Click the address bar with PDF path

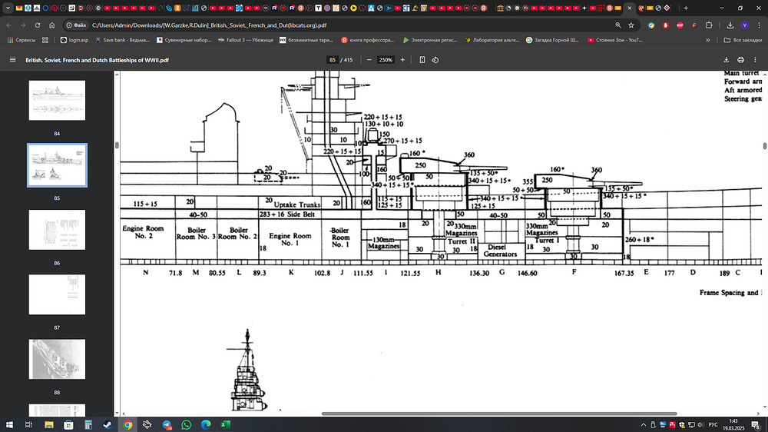(x=346, y=25)
